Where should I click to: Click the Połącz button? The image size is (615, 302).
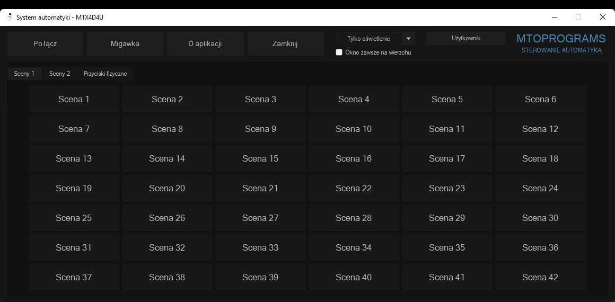tap(45, 43)
